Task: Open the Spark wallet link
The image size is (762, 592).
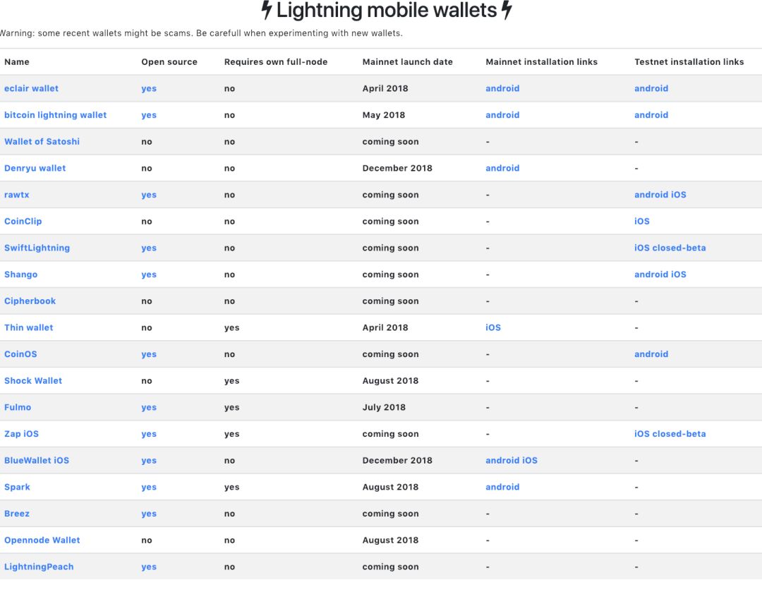Action: tap(17, 487)
